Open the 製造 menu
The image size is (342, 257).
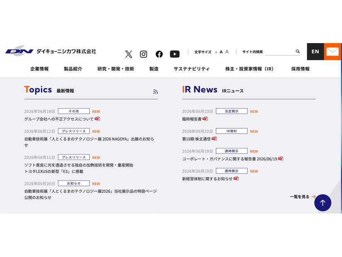(x=154, y=69)
